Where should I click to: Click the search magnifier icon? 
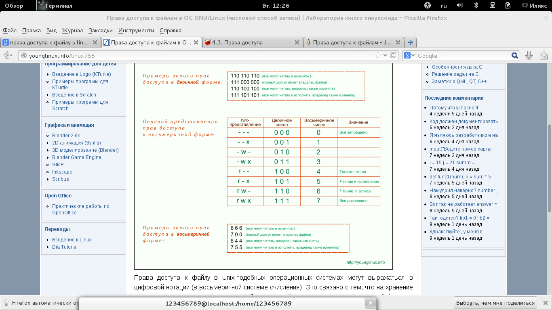tap(514, 56)
